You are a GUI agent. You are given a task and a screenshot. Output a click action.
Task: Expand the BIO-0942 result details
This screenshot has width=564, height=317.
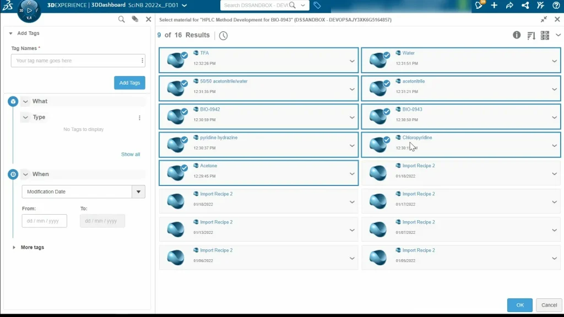[x=352, y=117]
